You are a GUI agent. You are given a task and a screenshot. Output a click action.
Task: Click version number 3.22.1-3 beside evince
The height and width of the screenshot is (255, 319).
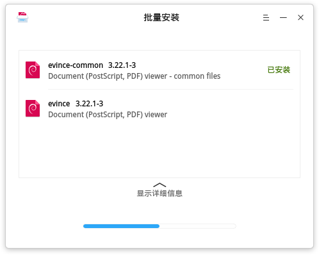(89, 104)
